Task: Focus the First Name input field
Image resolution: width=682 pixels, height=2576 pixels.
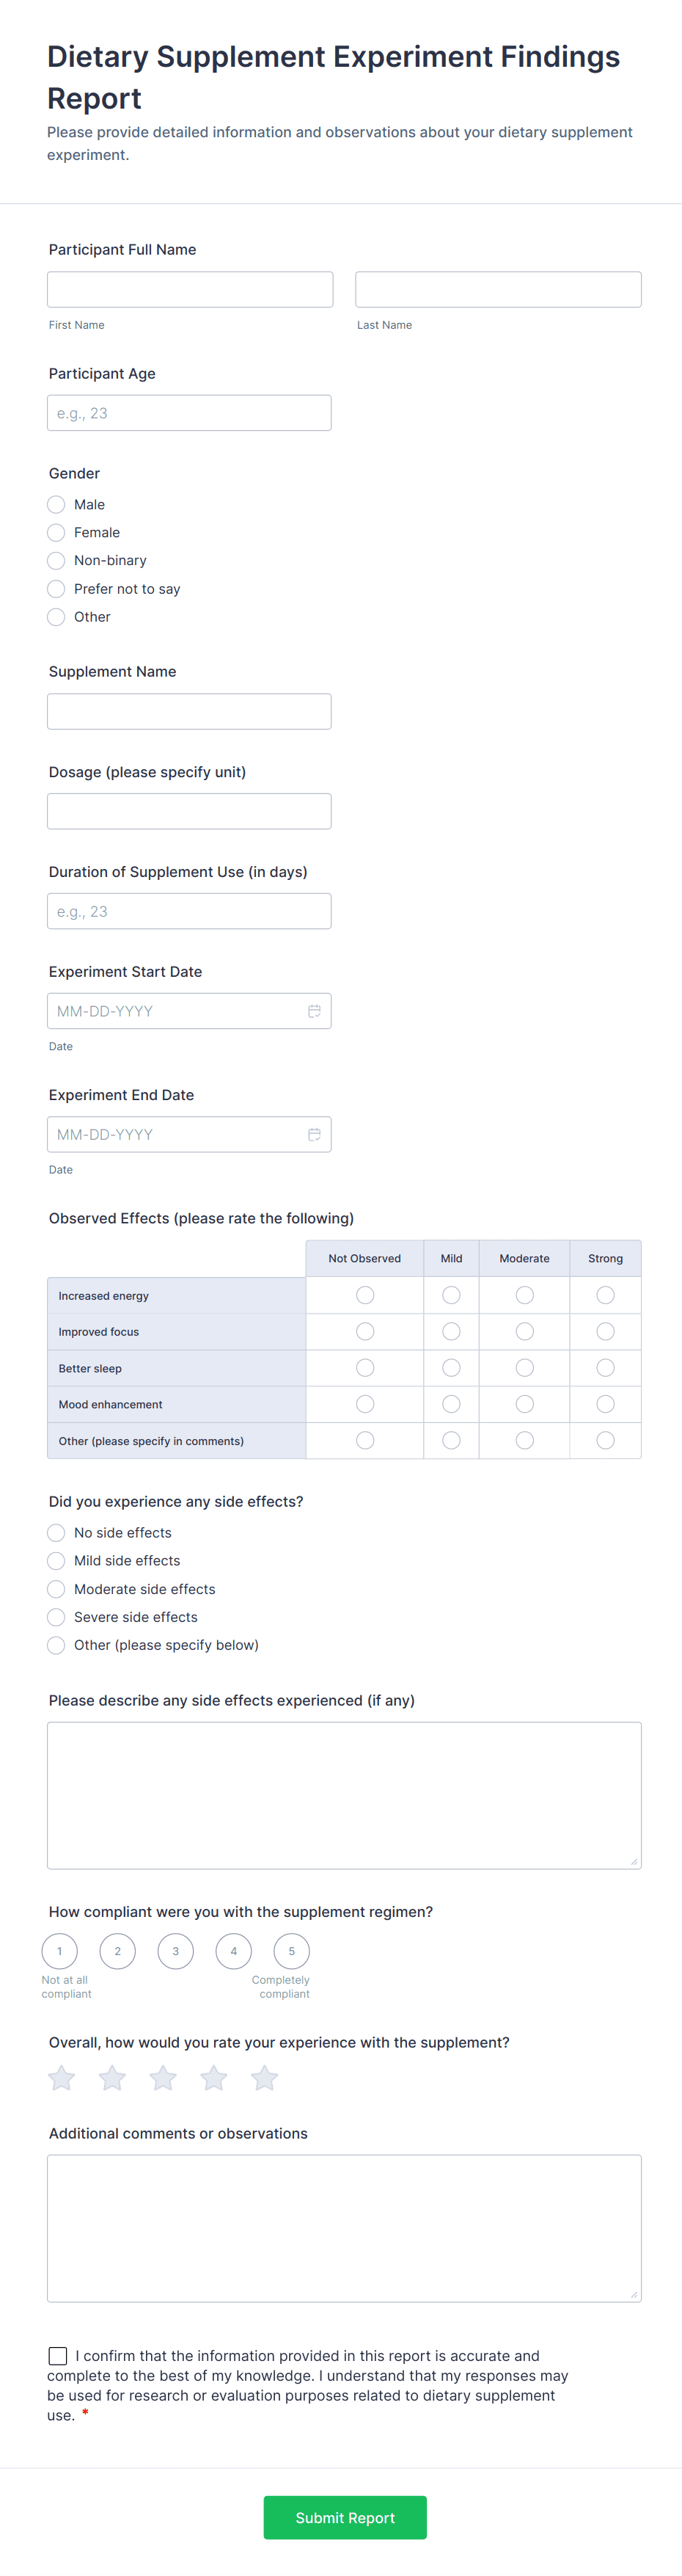Action: [190, 289]
